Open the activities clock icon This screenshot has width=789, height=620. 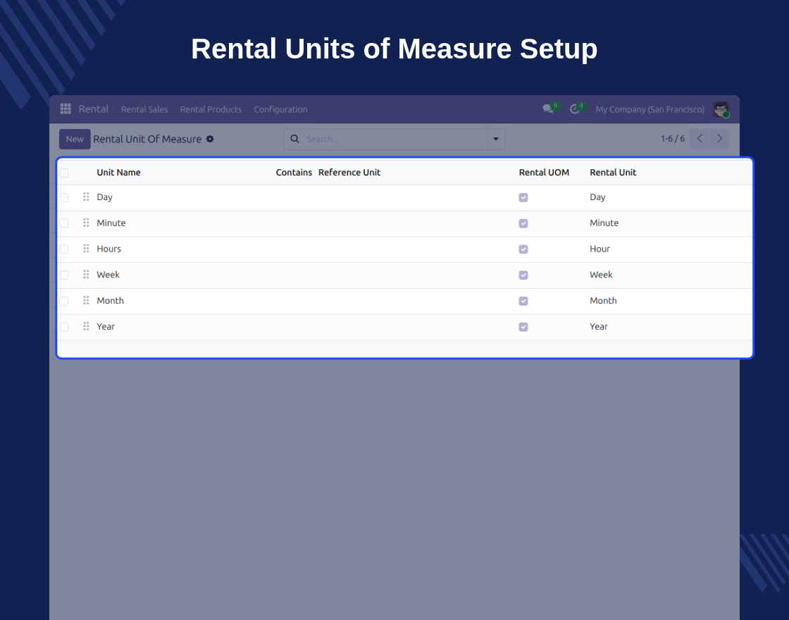click(x=575, y=109)
